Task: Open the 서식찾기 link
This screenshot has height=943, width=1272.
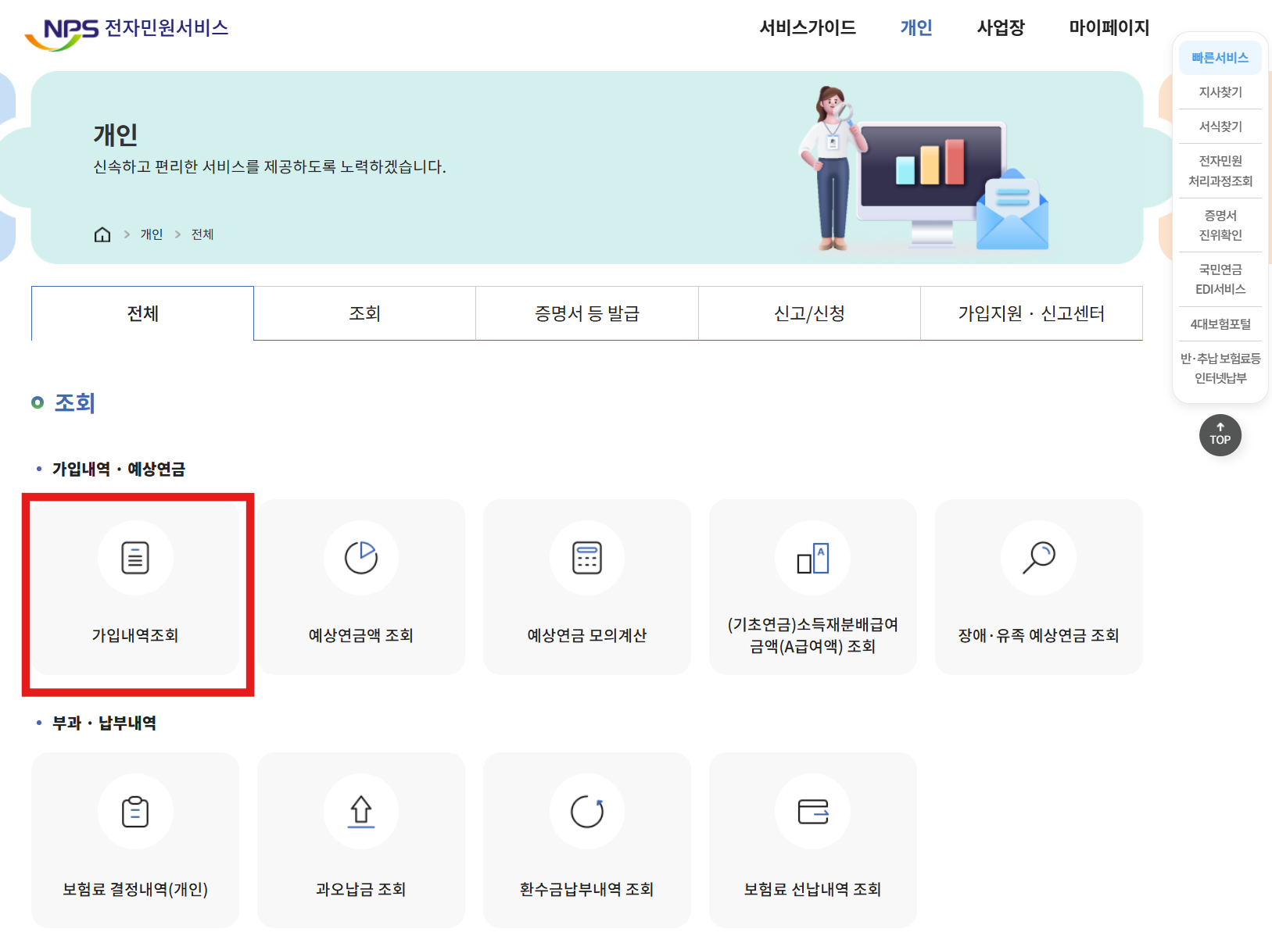Action: 1220,126
